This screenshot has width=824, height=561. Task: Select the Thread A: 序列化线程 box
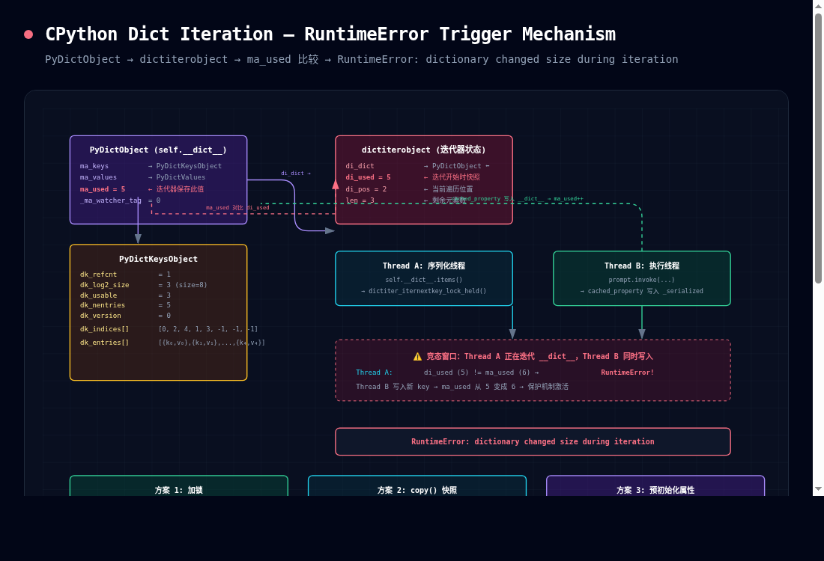[424, 278]
